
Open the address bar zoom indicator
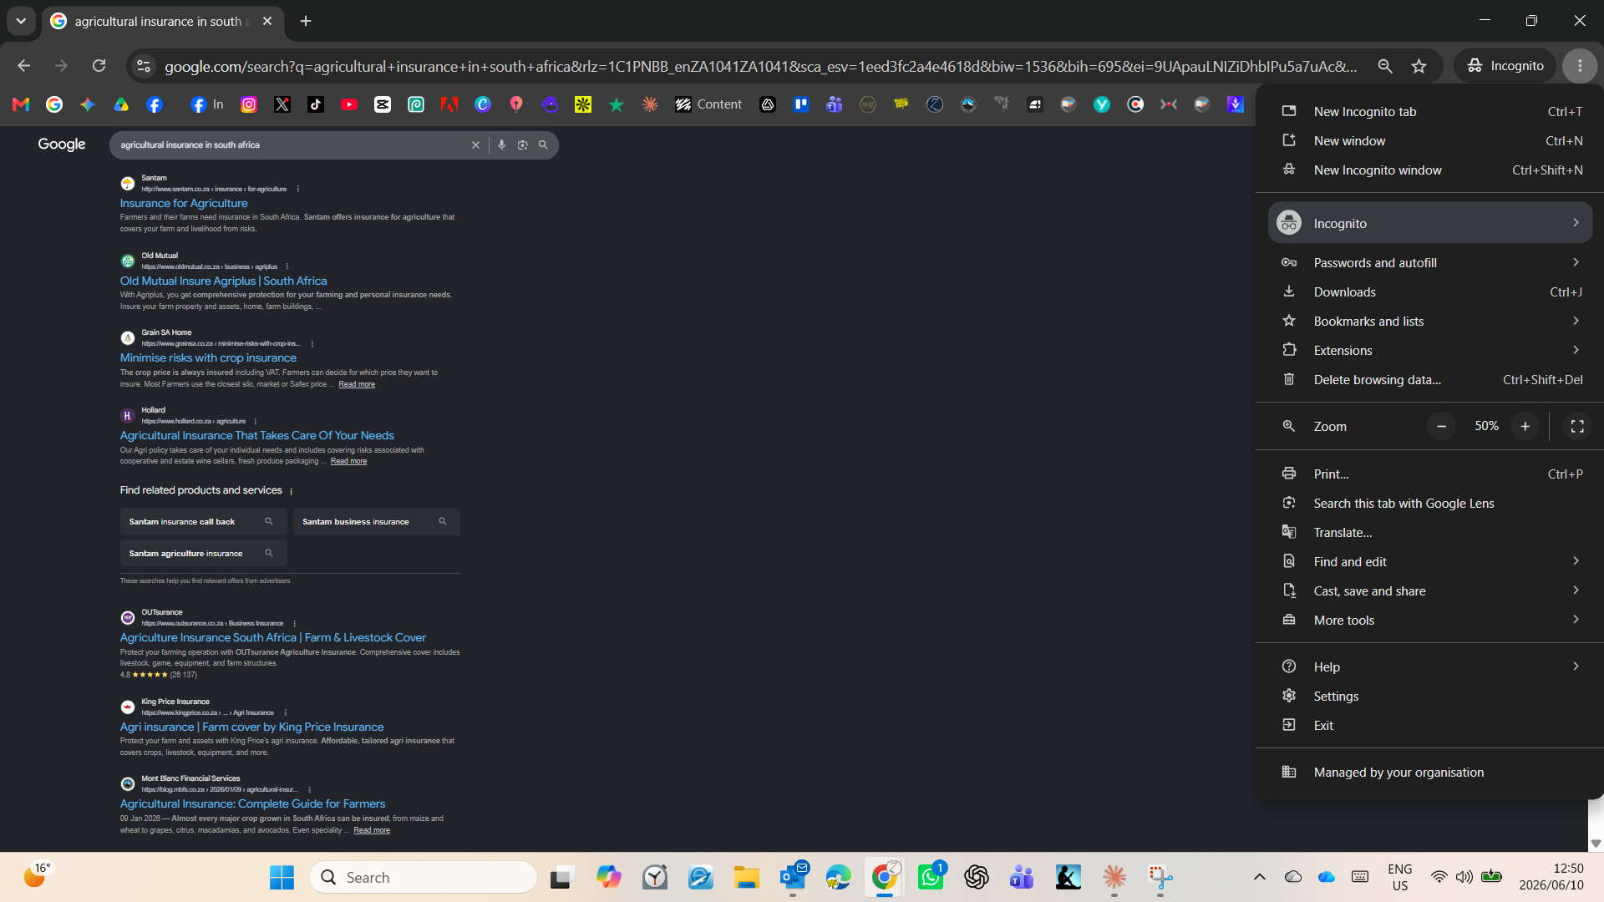(x=1385, y=66)
